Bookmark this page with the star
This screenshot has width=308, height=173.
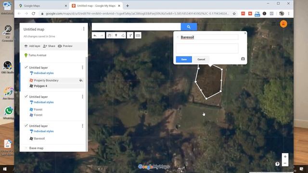pos(234,14)
